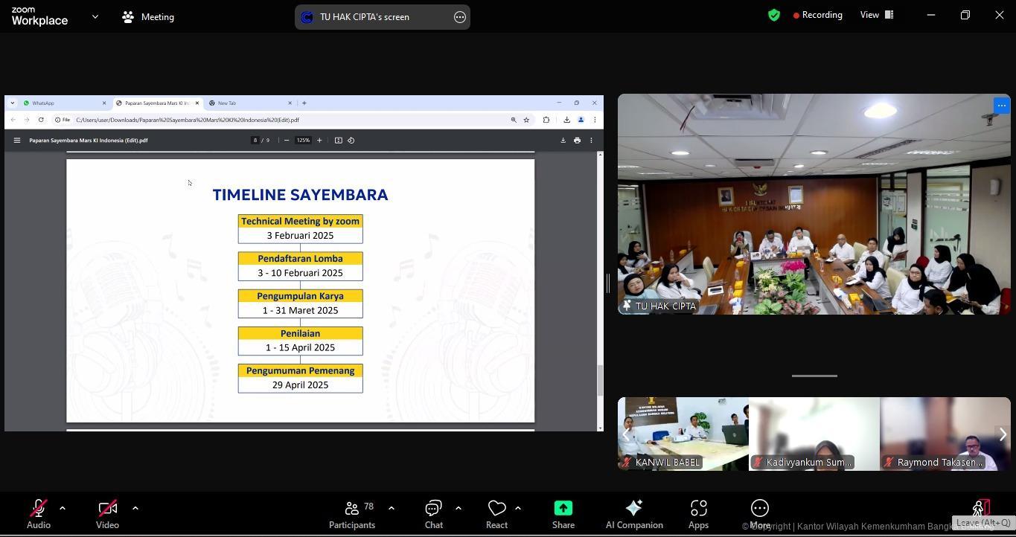
Task: Open the View layout menu
Action: (x=877, y=15)
